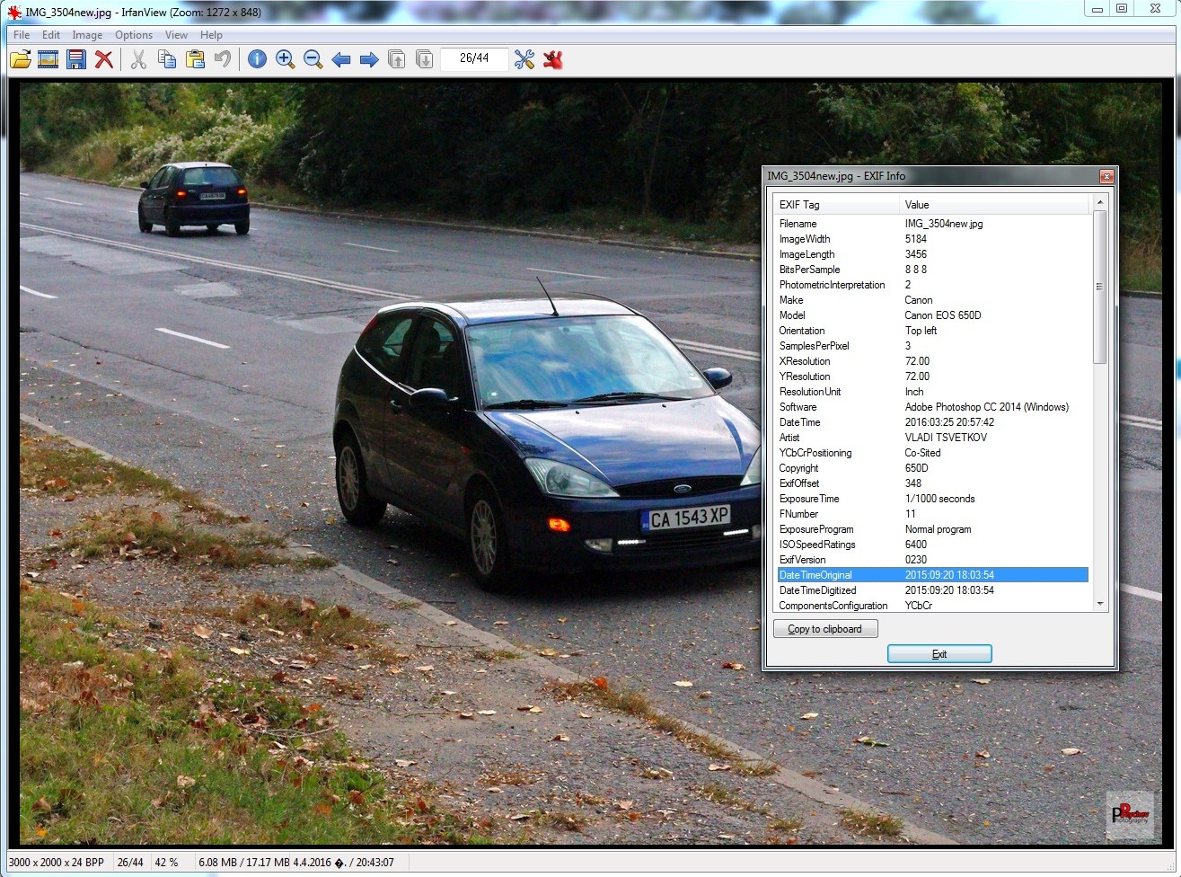Screen dimensions: 1181x877
Task: Click the Open file folder icon
Action: [20, 59]
